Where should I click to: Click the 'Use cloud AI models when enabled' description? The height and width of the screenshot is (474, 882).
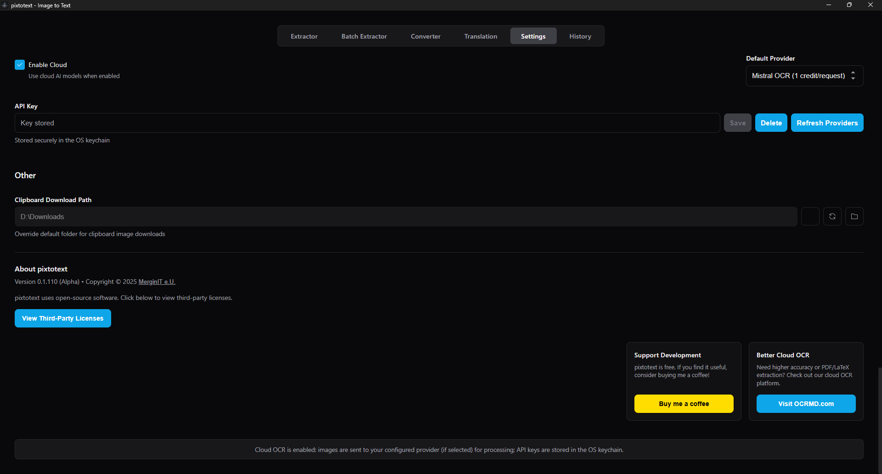point(74,76)
